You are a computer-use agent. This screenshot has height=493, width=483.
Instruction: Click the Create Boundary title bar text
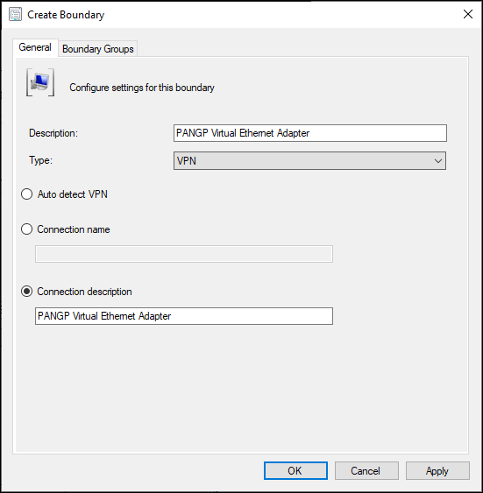[x=66, y=15]
